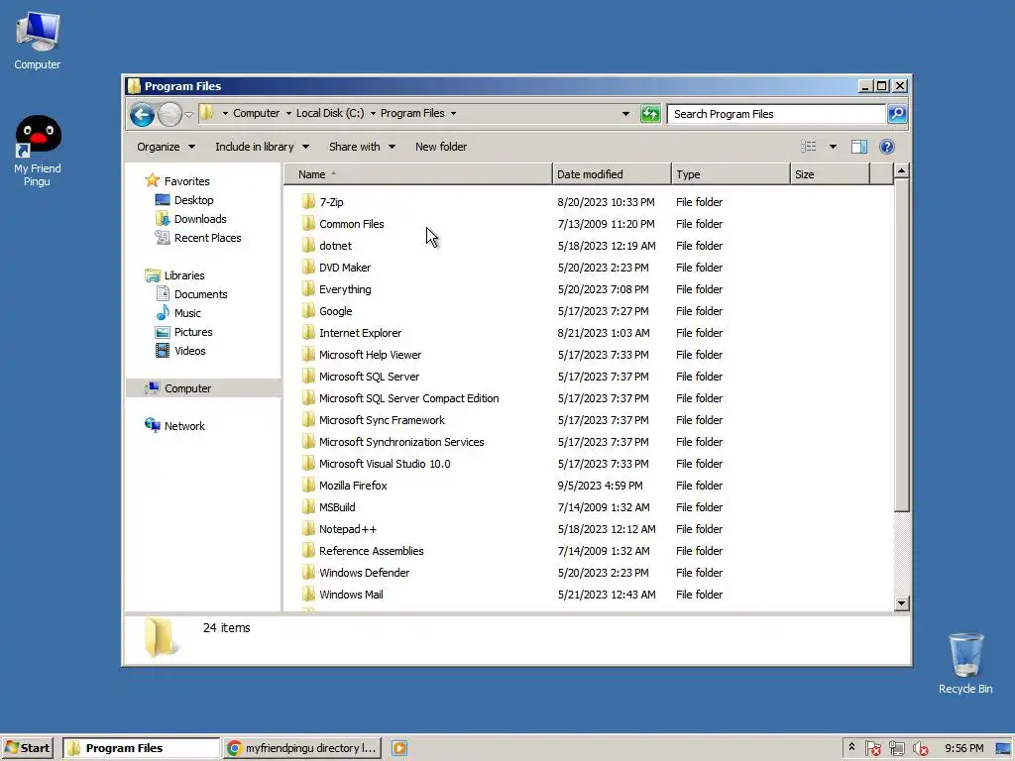Click the scrollbar up arrow in file list

coord(902,171)
